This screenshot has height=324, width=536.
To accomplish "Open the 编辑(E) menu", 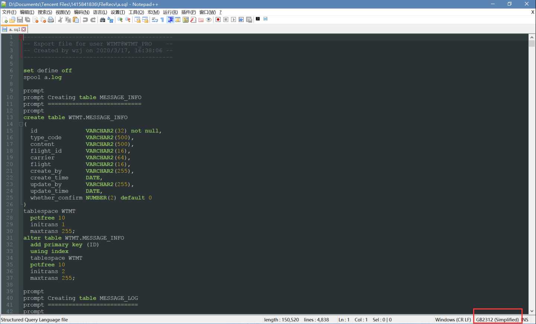I will [27, 12].
